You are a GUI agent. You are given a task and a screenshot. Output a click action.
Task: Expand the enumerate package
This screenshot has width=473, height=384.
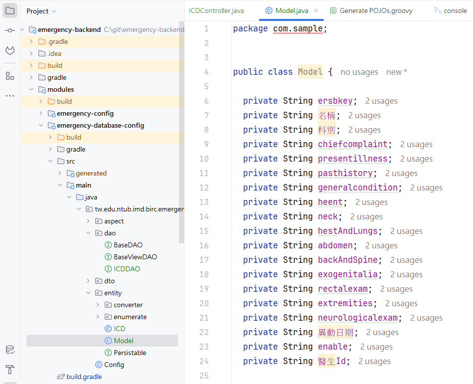pos(97,317)
